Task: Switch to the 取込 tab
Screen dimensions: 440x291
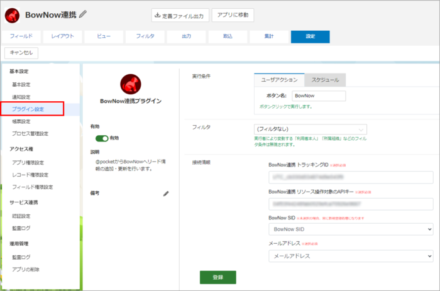Action: click(x=228, y=36)
